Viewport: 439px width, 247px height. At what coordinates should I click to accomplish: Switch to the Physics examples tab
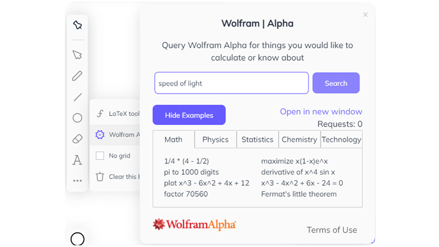pos(215,139)
